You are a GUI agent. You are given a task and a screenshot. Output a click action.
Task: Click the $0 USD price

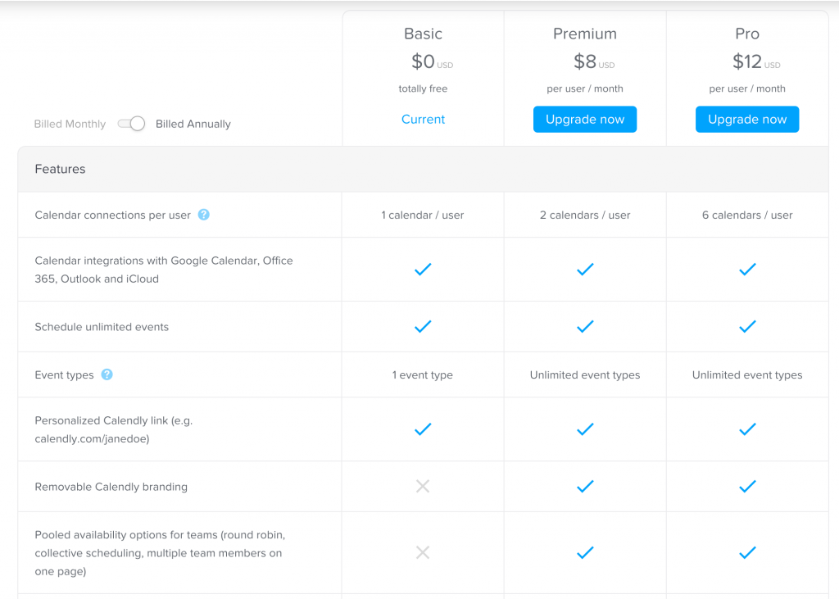tap(432, 61)
